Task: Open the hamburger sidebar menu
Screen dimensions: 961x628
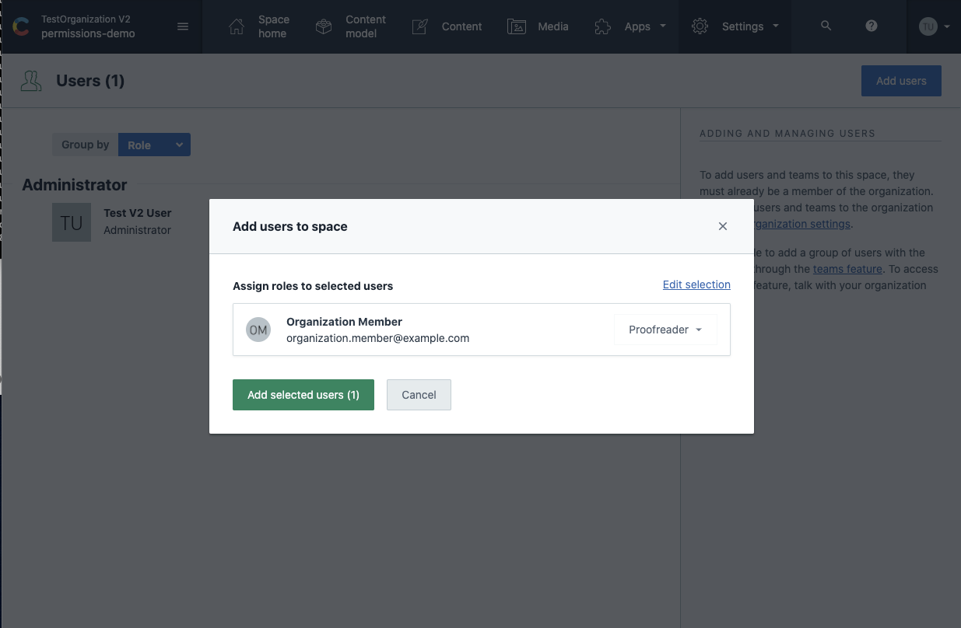Action: pos(183,26)
